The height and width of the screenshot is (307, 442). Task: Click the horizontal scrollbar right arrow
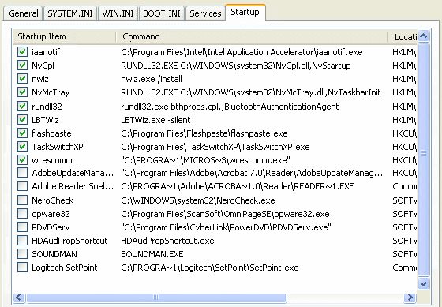410,297
